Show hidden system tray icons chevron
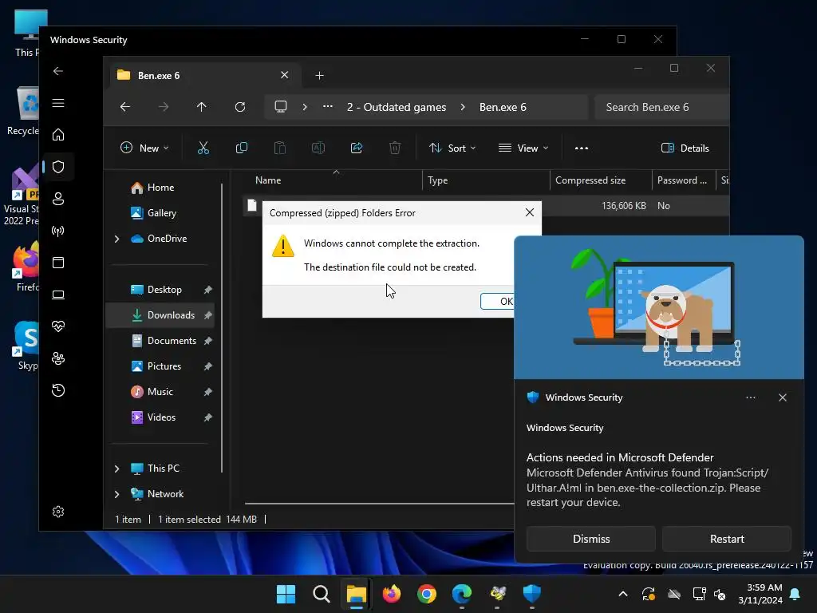Screen dimensions: 817x613 point(622,594)
